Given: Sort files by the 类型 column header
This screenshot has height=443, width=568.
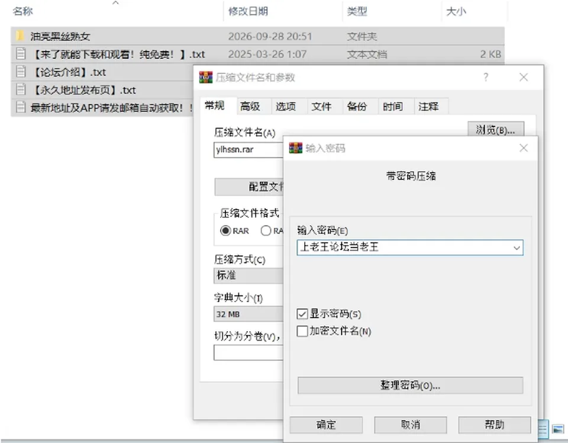Looking at the screenshot, I should 357,11.
